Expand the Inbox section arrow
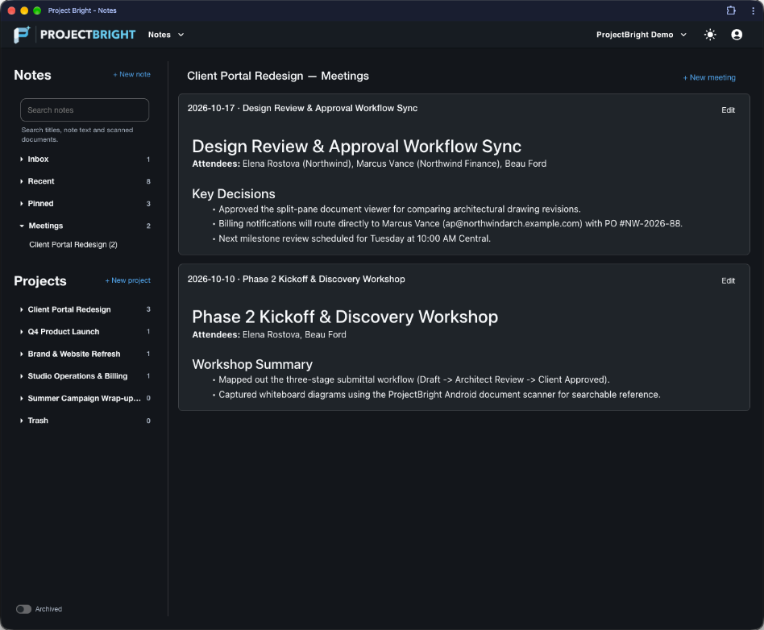764x630 pixels. 22,160
